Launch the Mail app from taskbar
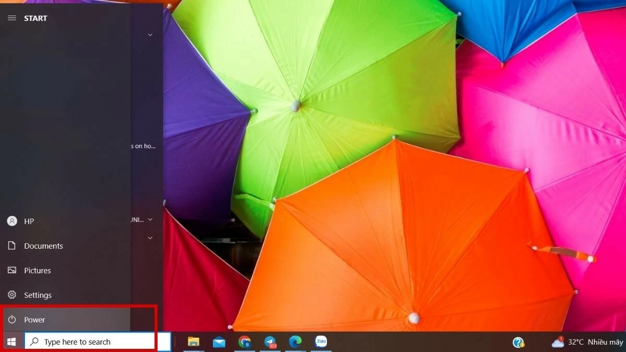Image resolution: width=626 pixels, height=352 pixels. pos(219,342)
